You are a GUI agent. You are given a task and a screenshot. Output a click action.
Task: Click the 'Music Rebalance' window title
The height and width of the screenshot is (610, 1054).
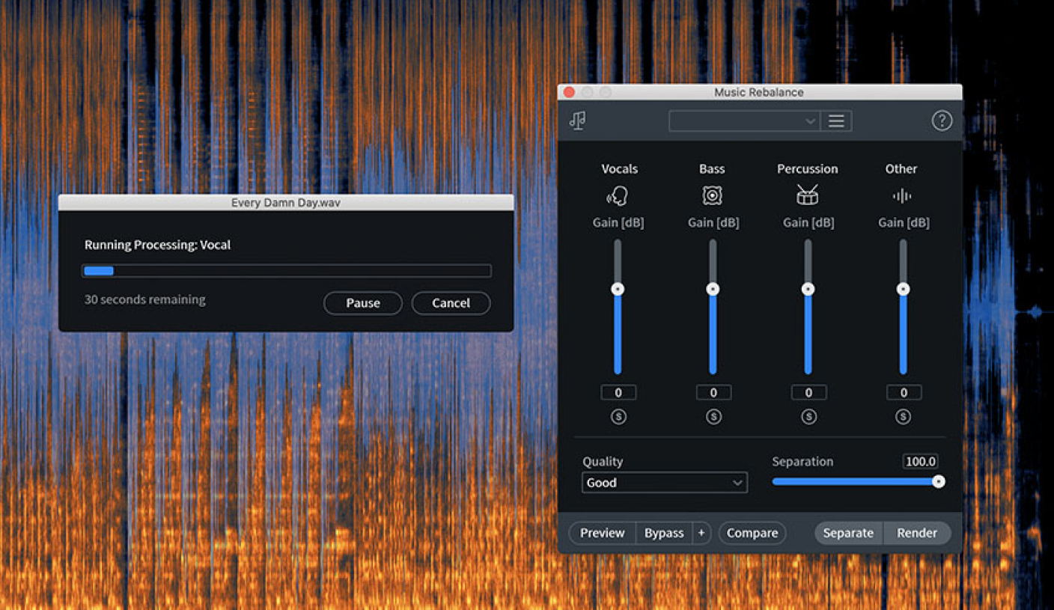759,92
